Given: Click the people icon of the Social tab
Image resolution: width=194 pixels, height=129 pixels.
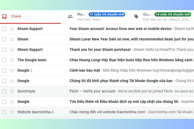Looking at the screenshot, I should (x=70, y=17).
